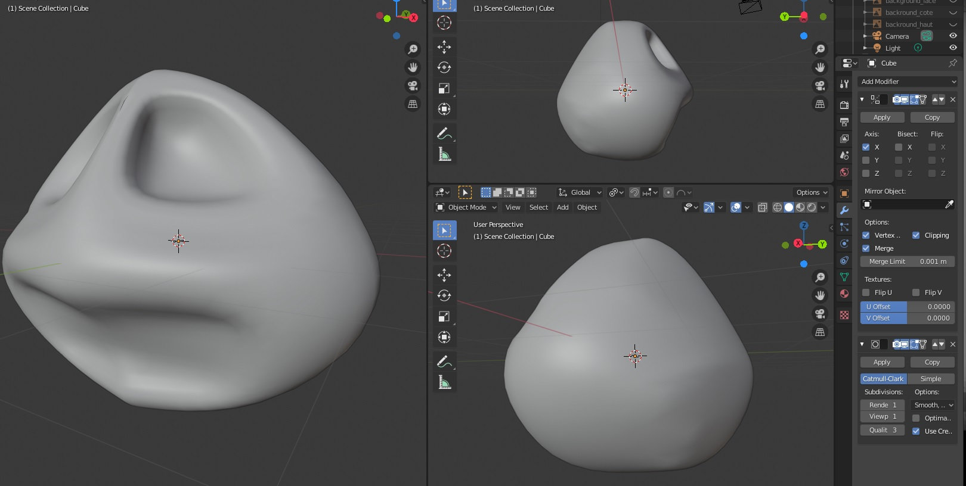The width and height of the screenshot is (966, 486).
Task: Click the camera view gizmo in User Perspective viewport
Action: 821,314
